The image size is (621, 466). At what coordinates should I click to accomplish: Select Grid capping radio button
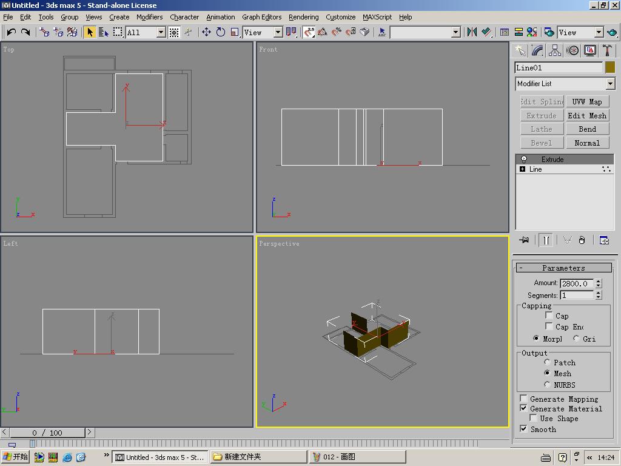(576, 339)
